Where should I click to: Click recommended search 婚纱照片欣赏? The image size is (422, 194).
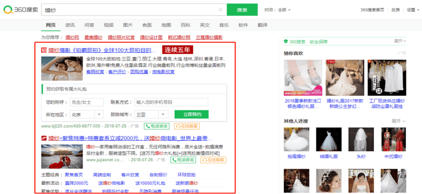[x=121, y=37]
